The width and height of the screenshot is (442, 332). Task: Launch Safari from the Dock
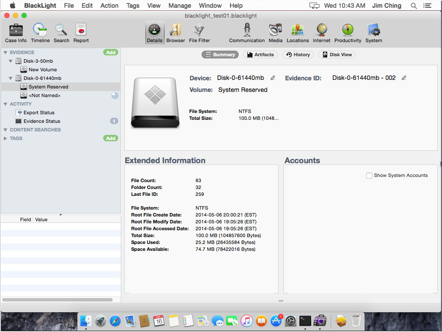(115, 321)
